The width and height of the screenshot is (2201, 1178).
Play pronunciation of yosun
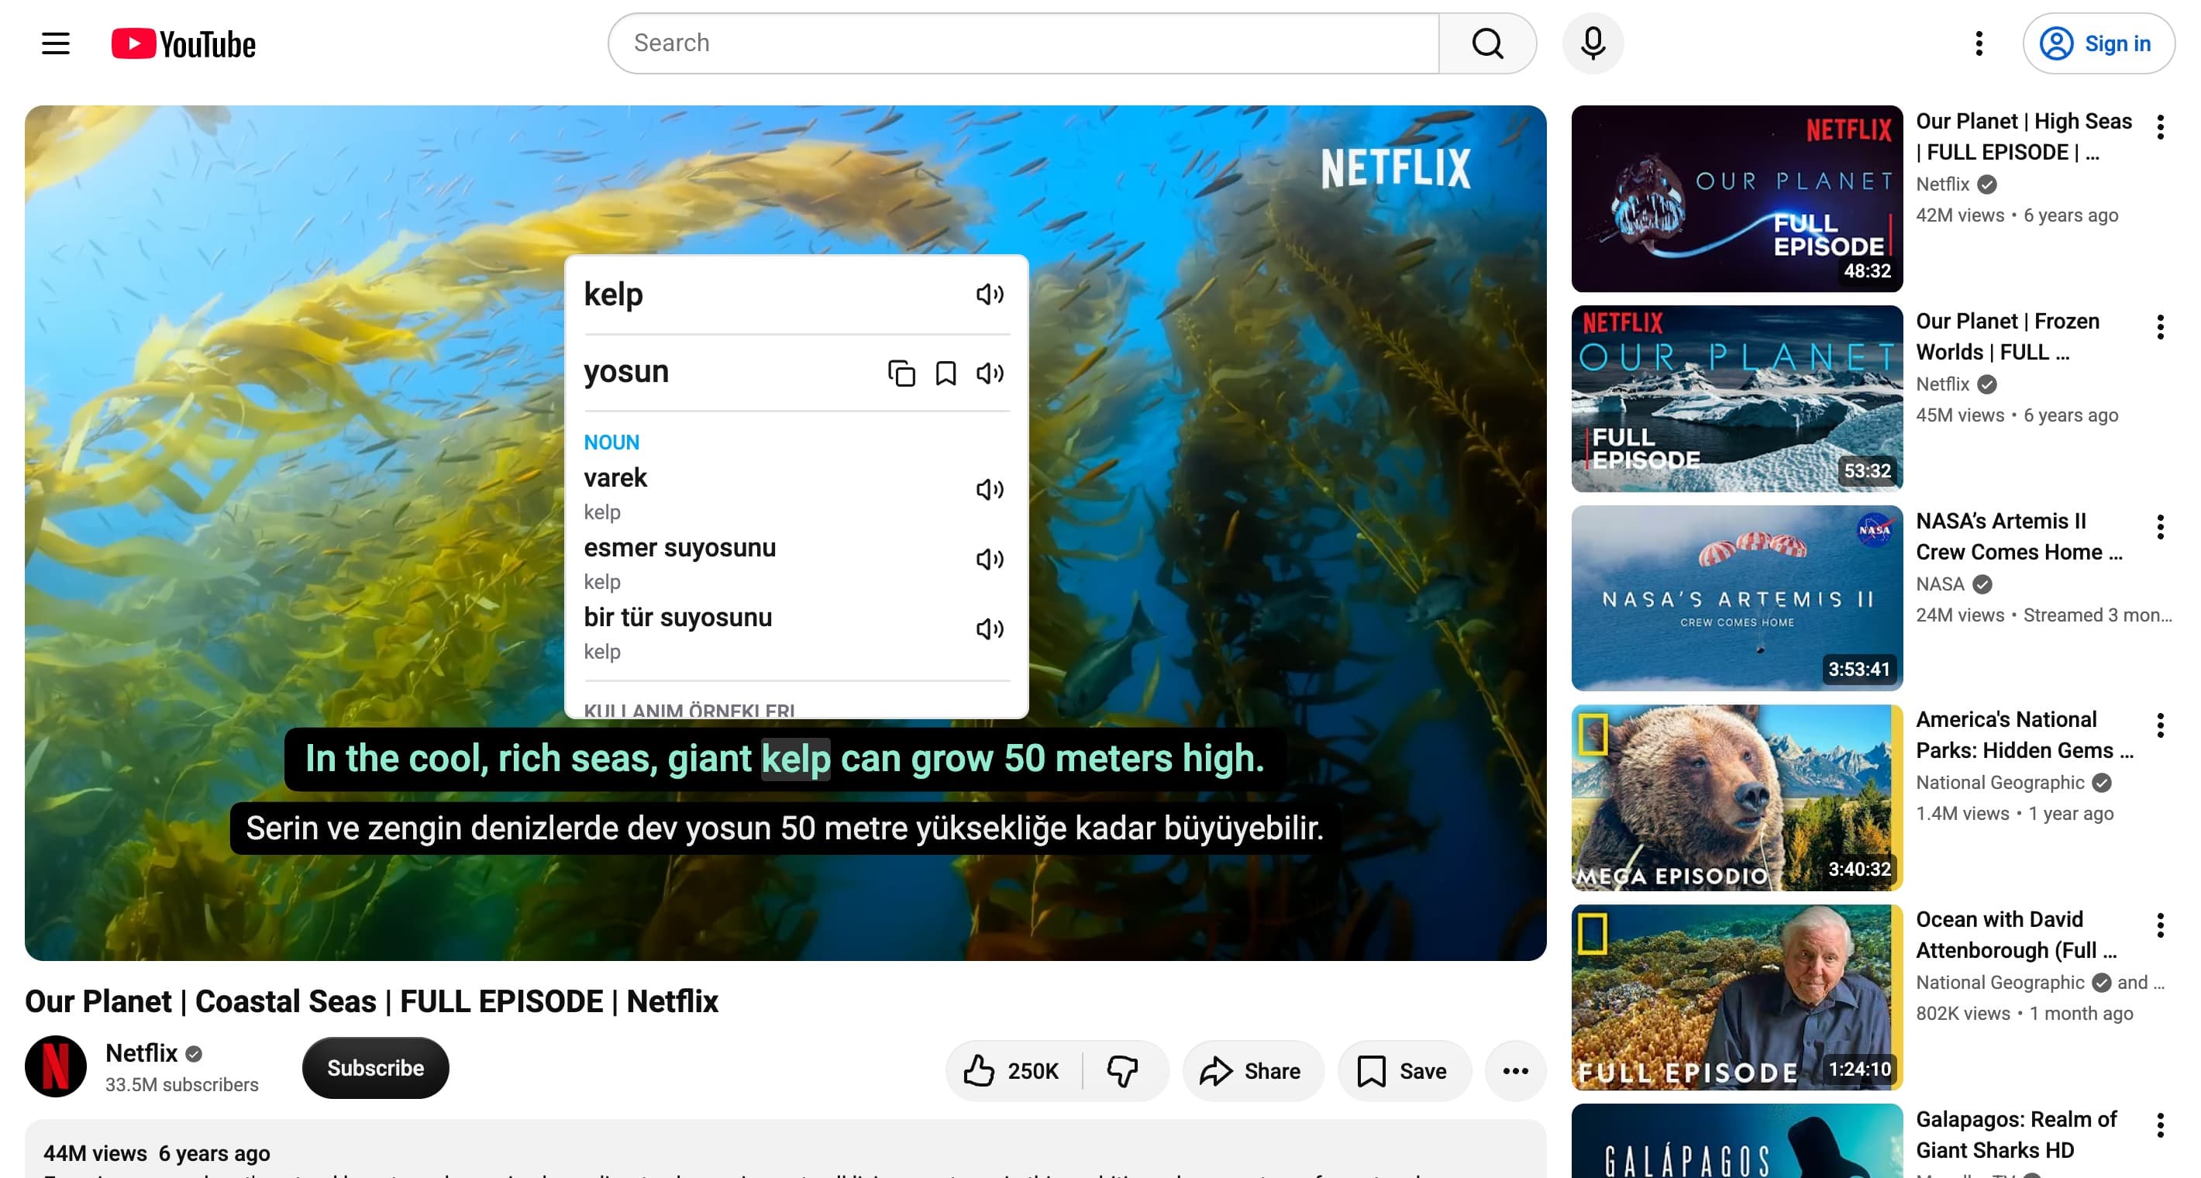click(x=990, y=374)
